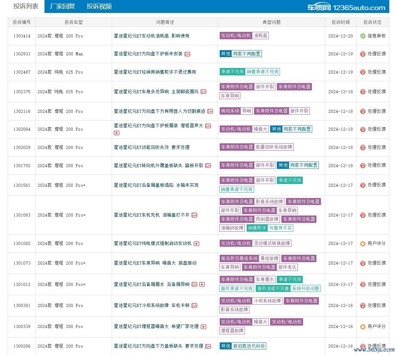
Task: Switch to the 厂家回复 tab
Action: [x=62, y=6]
